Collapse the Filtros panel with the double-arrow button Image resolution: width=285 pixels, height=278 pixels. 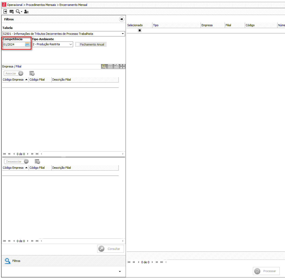coord(122,19)
